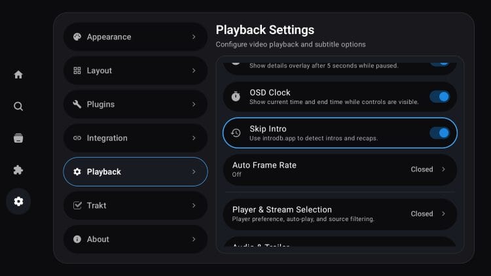The width and height of the screenshot is (491, 276).
Task: Expand the Auto Frame Rate section
Action: [443, 169]
